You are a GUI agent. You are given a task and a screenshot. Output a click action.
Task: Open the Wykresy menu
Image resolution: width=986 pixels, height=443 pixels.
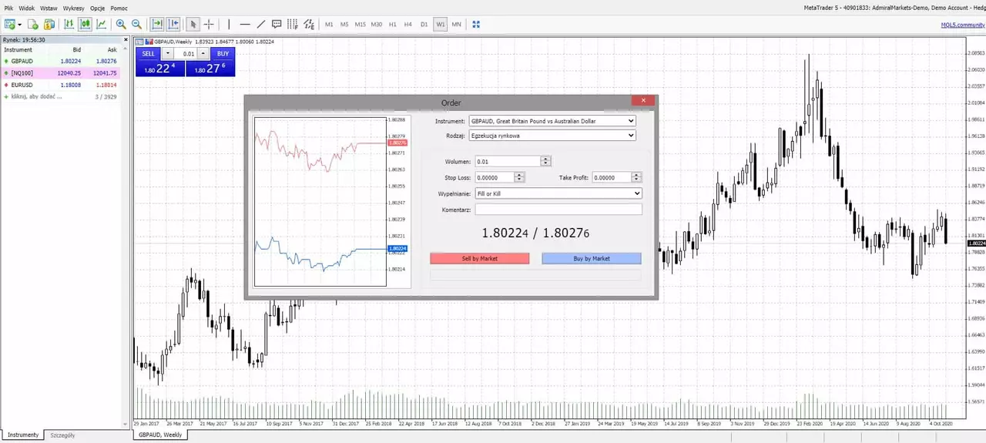[x=74, y=8]
